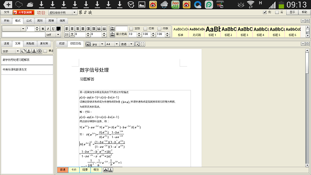Apply the 标题 2 style
The width and height of the screenshot is (311, 175).
(229, 31)
